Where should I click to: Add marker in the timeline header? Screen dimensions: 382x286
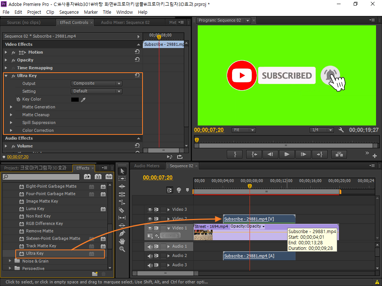(x=187, y=190)
